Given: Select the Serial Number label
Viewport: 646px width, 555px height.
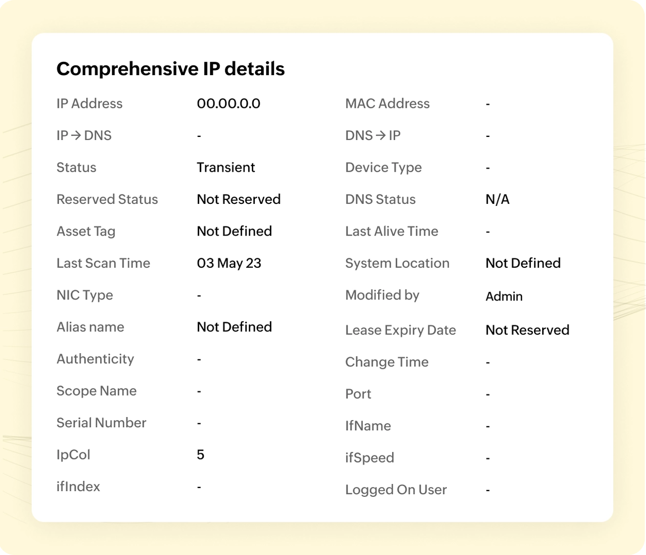Looking at the screenshot, I should click(x=101, y=423).
